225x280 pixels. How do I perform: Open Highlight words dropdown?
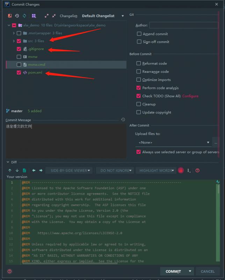[x=157, y=170]
